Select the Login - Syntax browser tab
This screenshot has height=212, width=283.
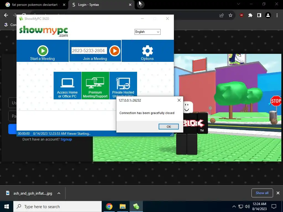[x=101, y=5]
